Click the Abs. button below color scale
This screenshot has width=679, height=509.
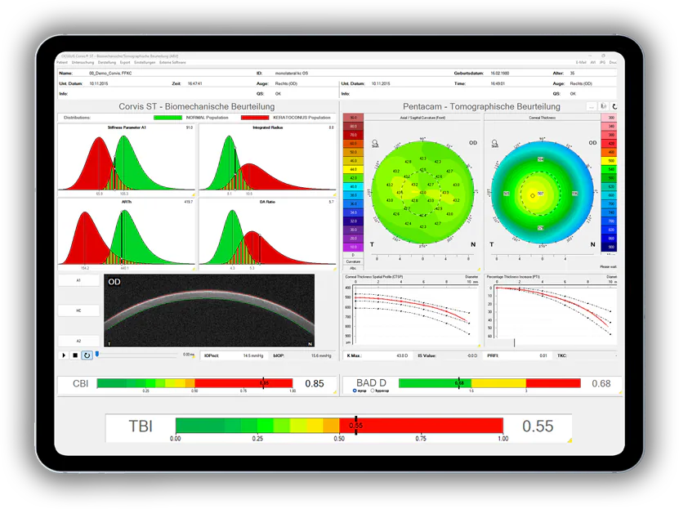pyautogui.click(x=353, y=268)
